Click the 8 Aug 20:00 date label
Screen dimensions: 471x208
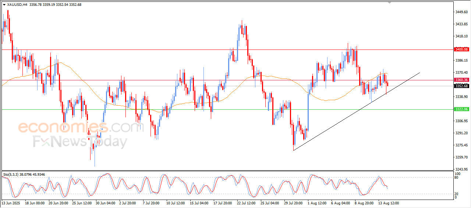(364, 203)
